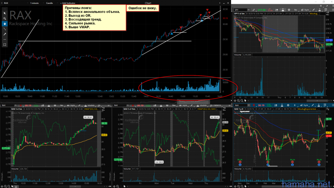Open the Style menu in SPY chart toolbar
This screenshot has height=188, width=334.
pyautogui.click(x=305, y=10)
